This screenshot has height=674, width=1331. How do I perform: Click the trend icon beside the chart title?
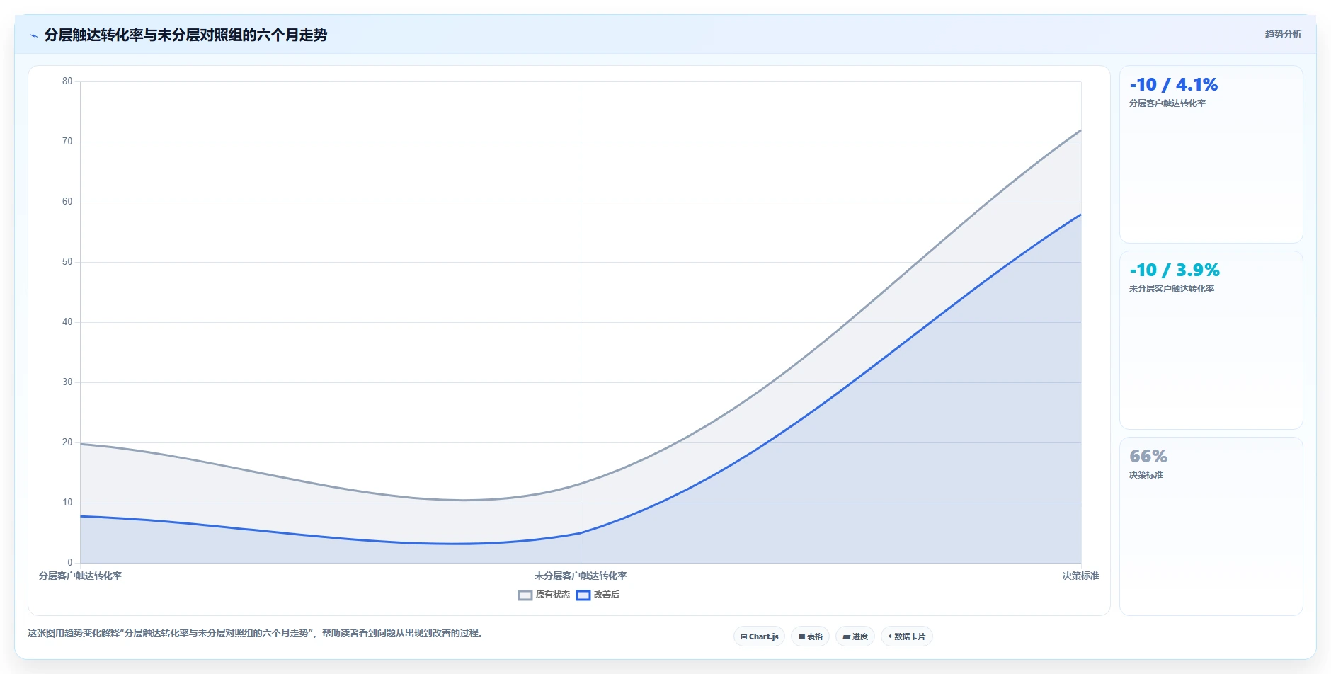click(x=33, y=35)
